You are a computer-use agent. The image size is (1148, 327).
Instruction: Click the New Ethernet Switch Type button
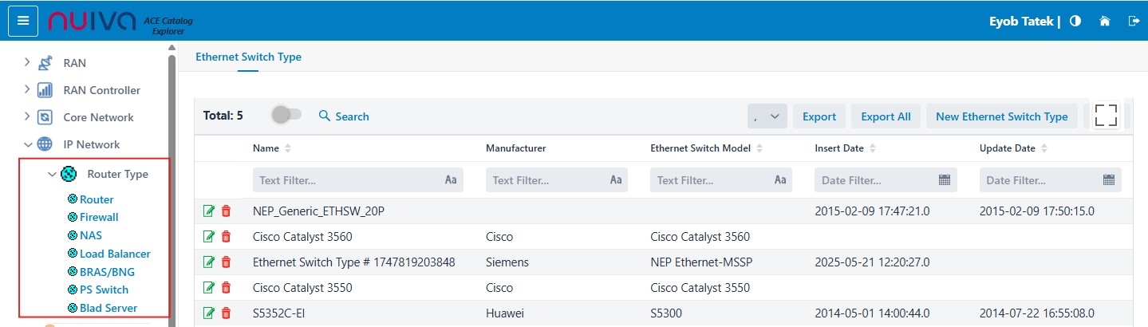(x=1001, y=116)
